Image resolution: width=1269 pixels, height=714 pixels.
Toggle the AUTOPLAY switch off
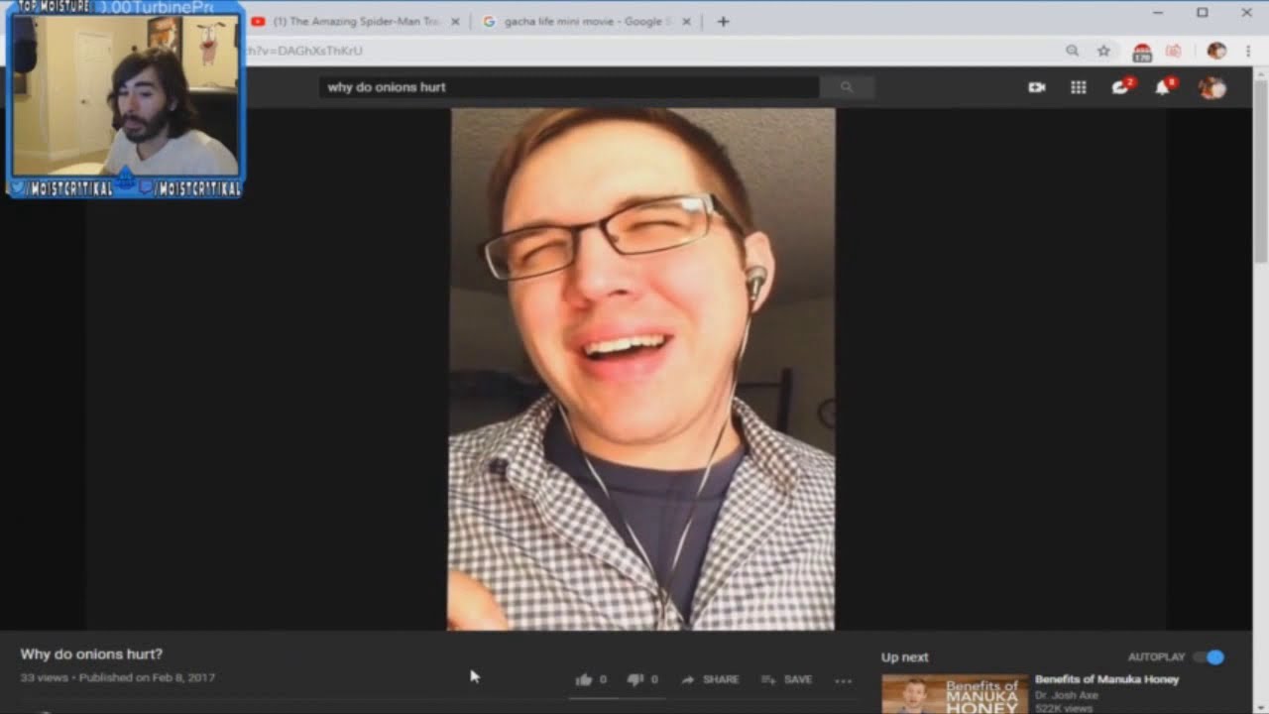[1210, 657]
